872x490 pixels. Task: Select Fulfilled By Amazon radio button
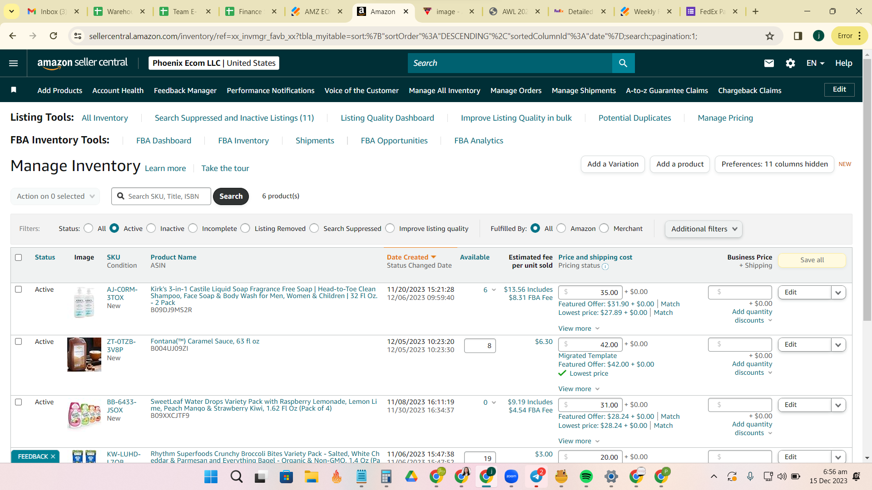[x=561, y=228]
